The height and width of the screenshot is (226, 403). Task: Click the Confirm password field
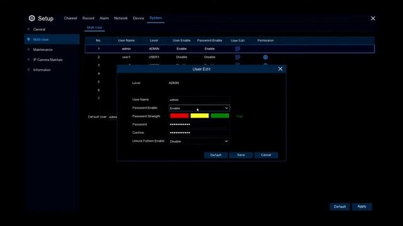[199, 132]
